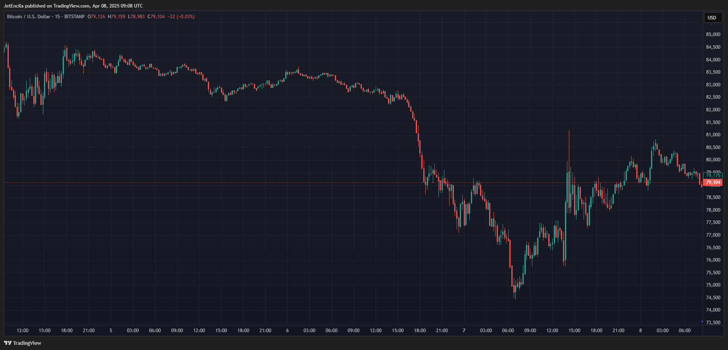Click the TradingView logo icon
The width and height of the screenshot is (728, 350).
tap(8, 343)
